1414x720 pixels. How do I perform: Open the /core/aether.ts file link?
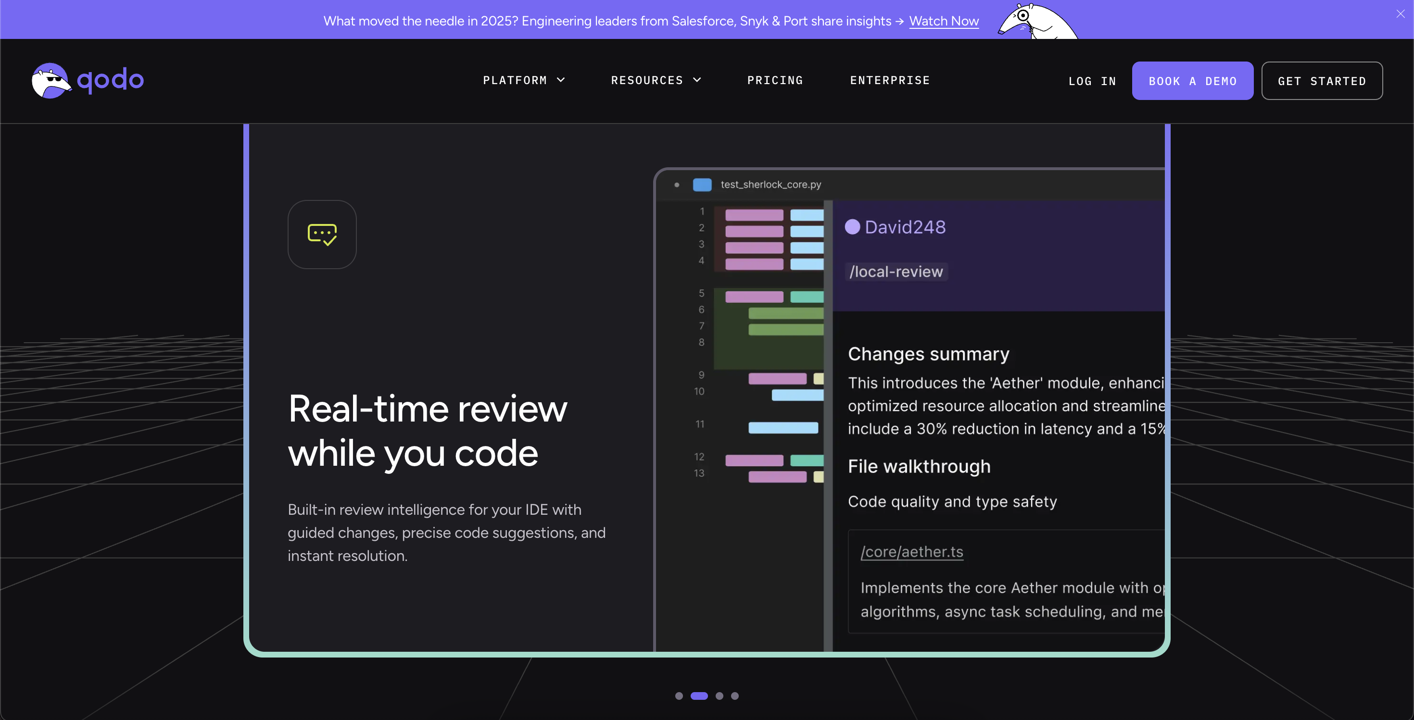[912, 552]
